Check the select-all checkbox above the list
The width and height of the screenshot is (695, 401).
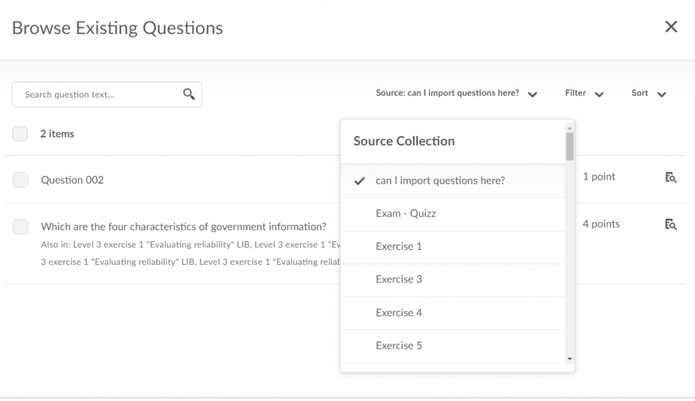(20, 133)
